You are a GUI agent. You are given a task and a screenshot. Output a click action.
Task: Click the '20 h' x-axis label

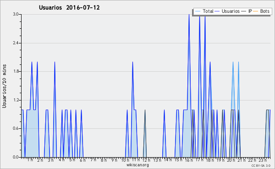tap(231, 160)
